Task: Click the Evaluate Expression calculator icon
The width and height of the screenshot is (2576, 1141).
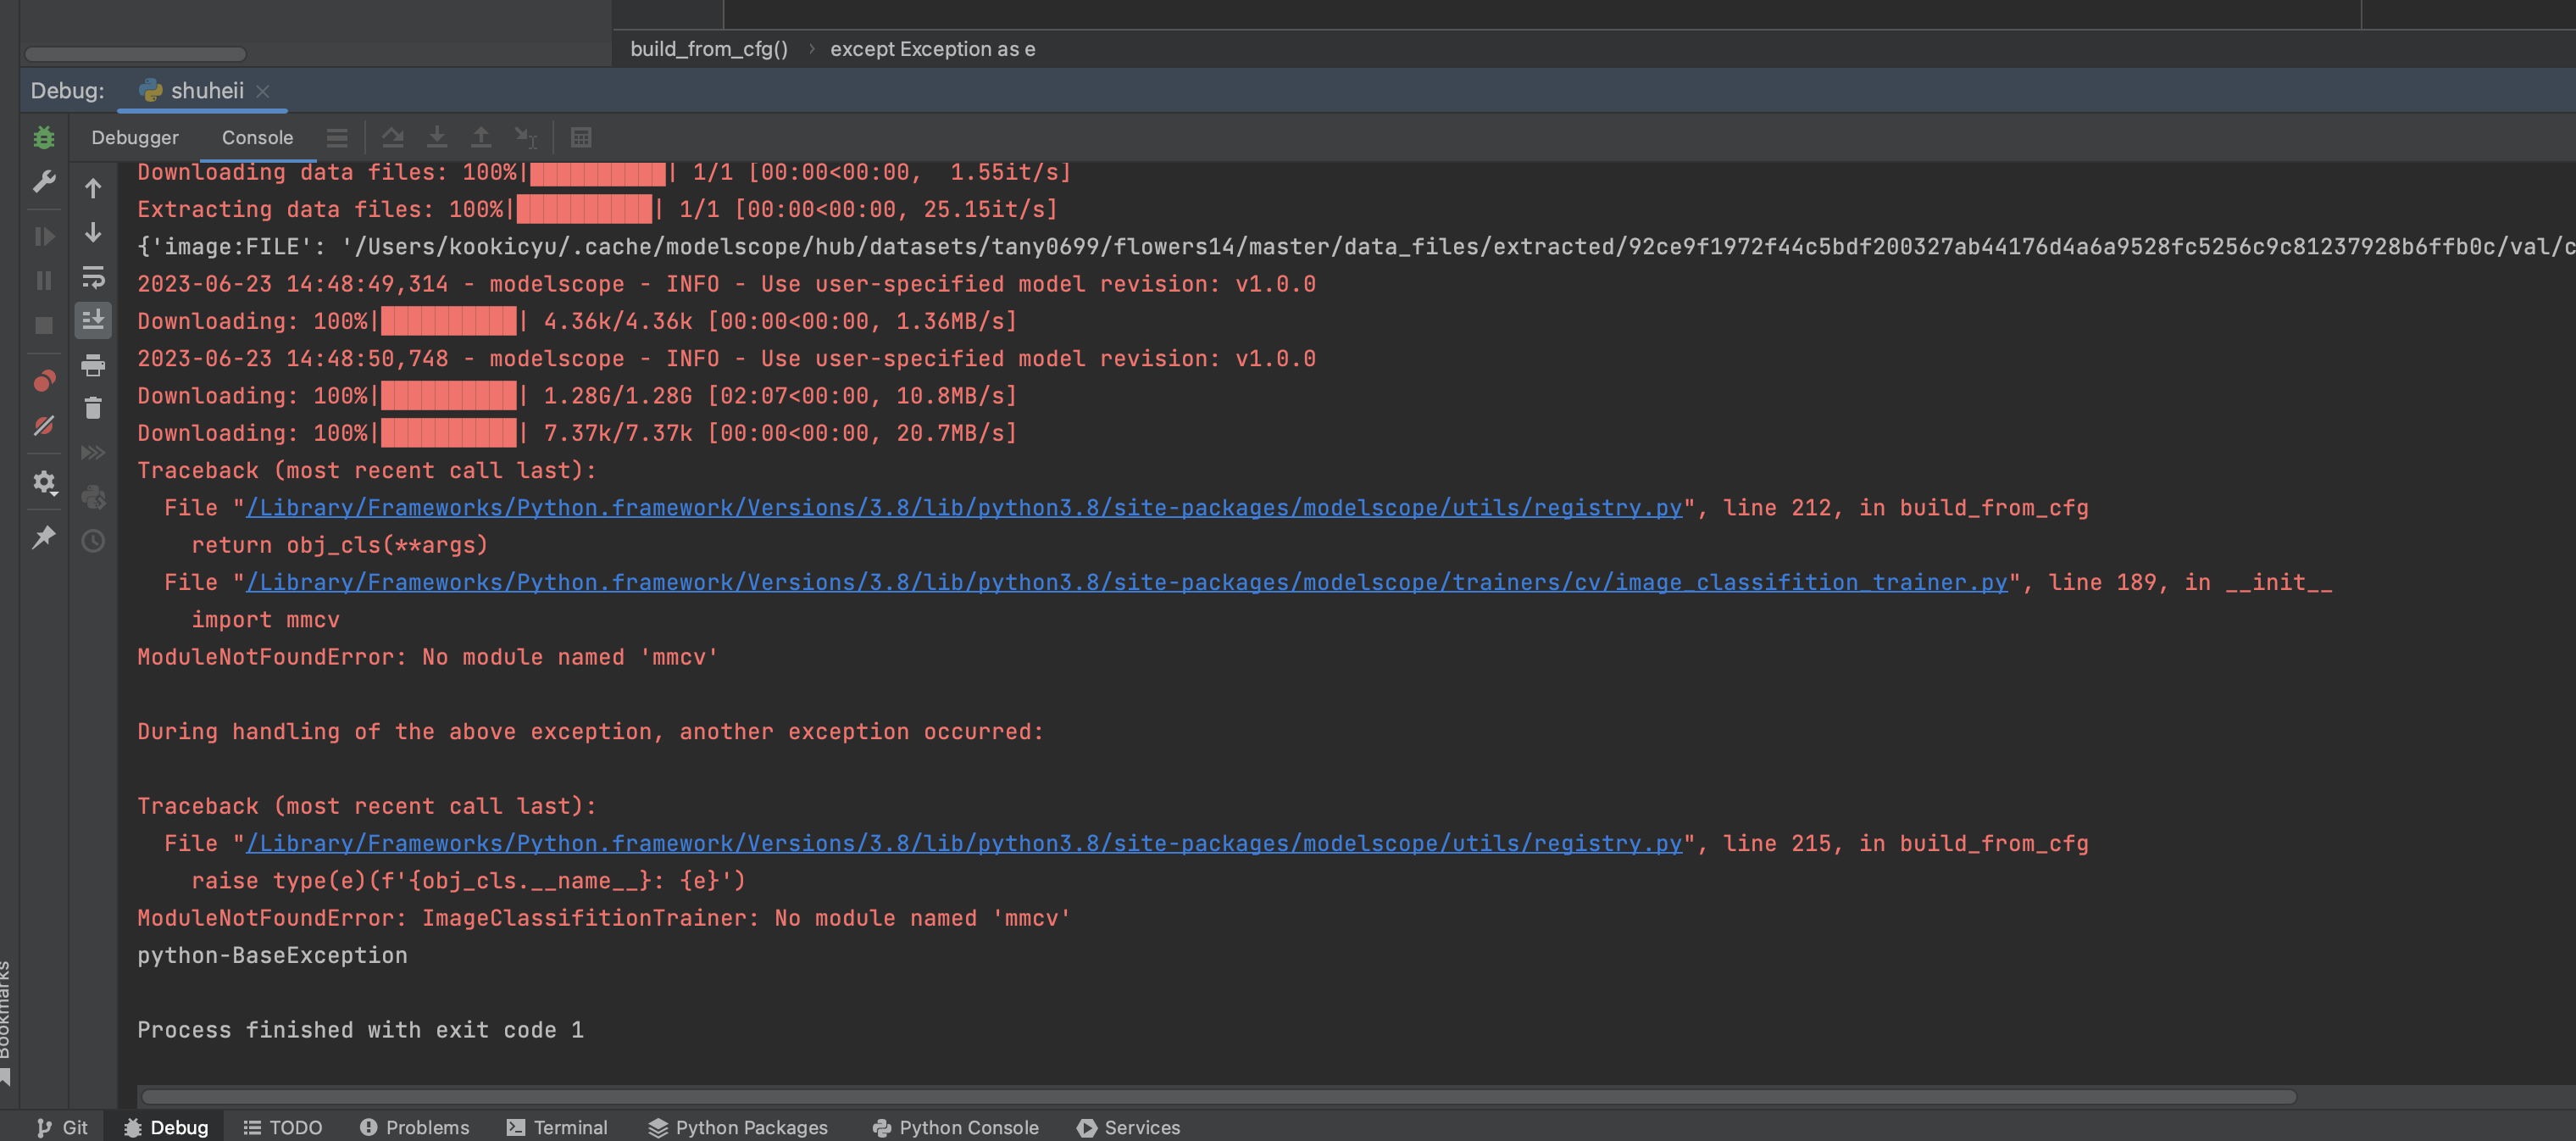Action: click(x=581, y=138)
